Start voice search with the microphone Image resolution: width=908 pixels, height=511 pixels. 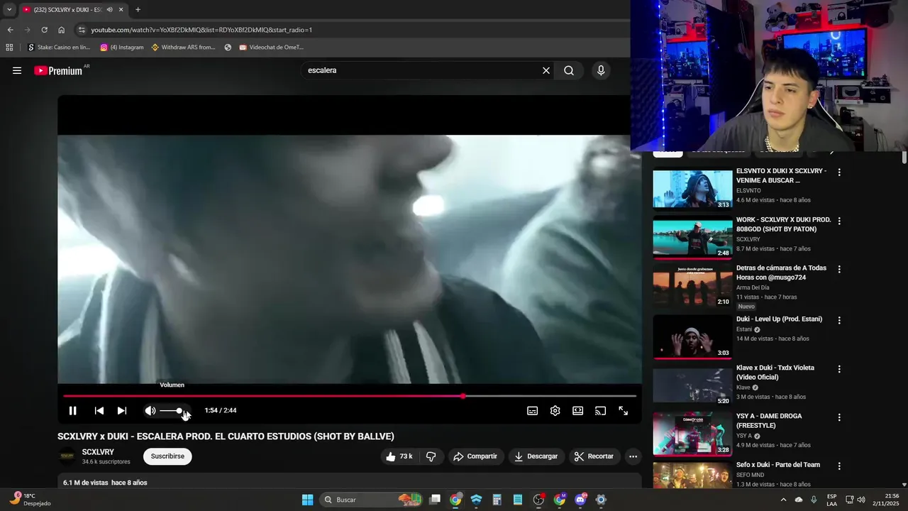pos(601,70)
